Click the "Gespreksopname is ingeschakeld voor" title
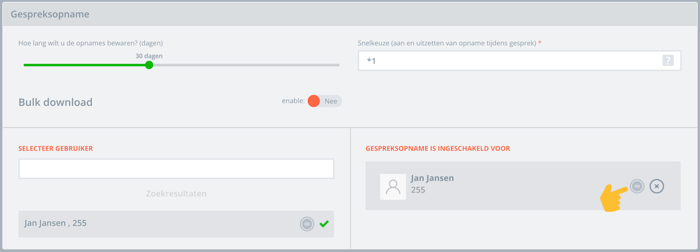This screenshot has width=700, height=252. [437, 149]
